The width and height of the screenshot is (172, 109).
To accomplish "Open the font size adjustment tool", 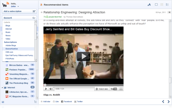I will [x=149, y=5].
